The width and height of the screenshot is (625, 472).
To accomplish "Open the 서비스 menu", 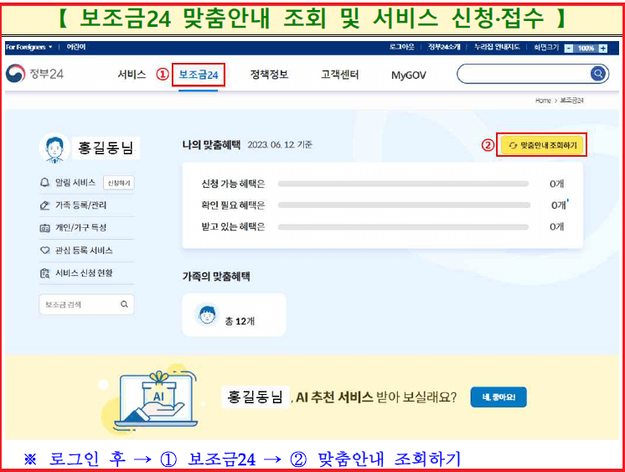I will pyautogui.click(x=132, y=75).
